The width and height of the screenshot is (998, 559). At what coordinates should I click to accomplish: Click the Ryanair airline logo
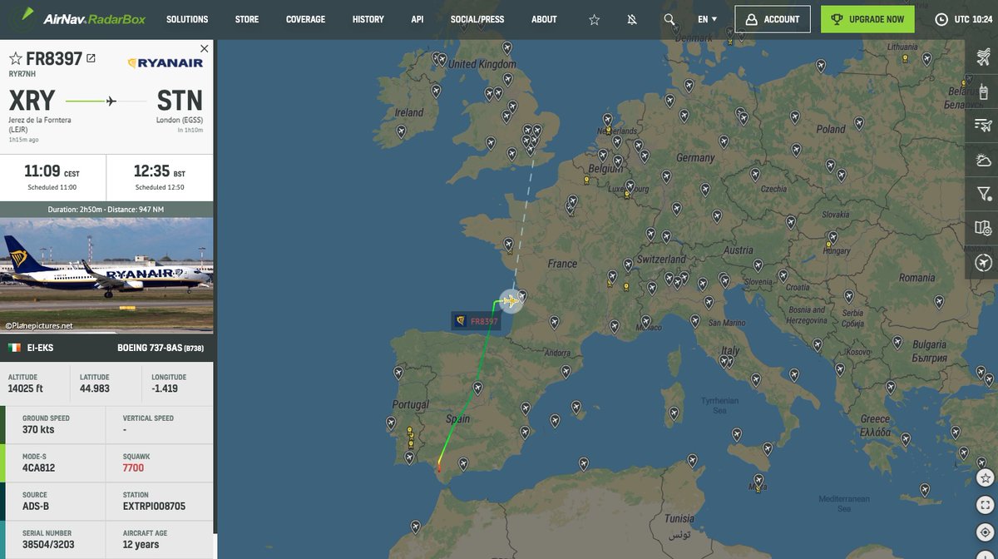point(165,62)
